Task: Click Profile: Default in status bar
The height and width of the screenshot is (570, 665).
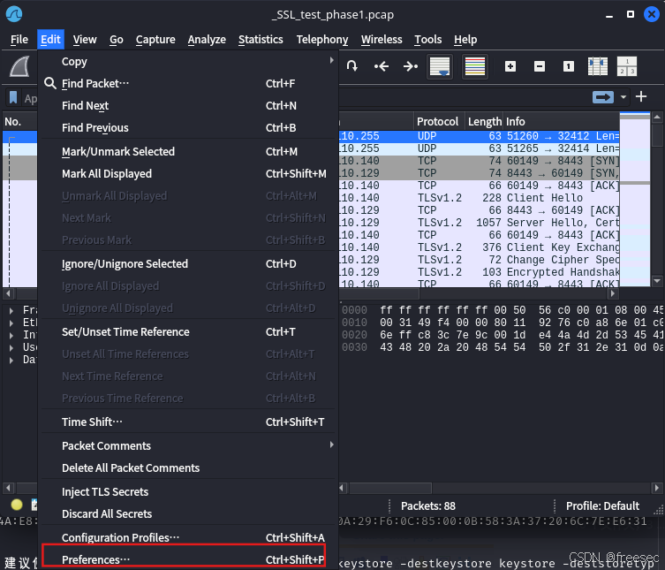Action: [x=602, y=505]
